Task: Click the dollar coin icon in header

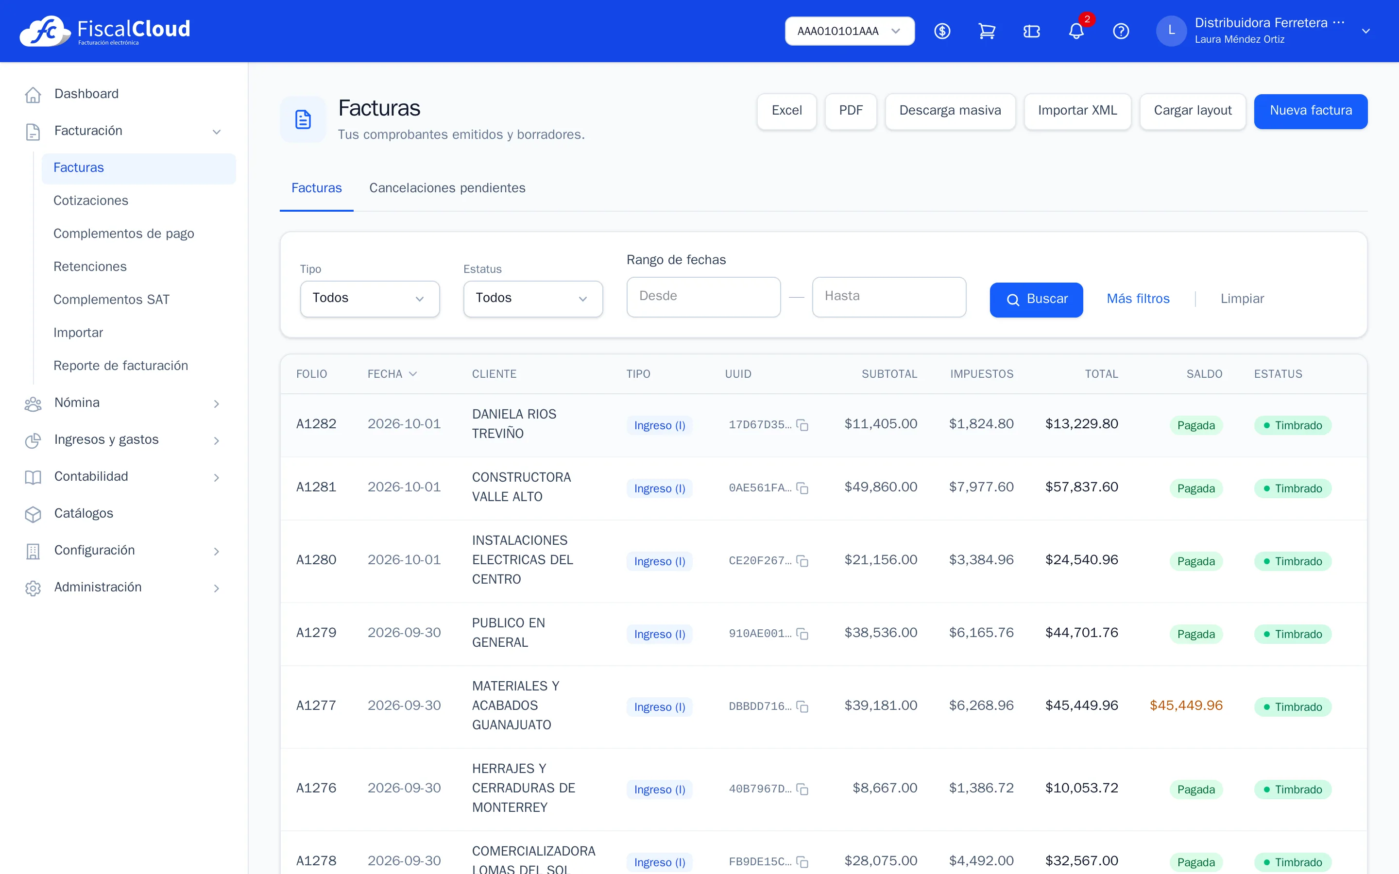Action: click(x=942, y=31)
